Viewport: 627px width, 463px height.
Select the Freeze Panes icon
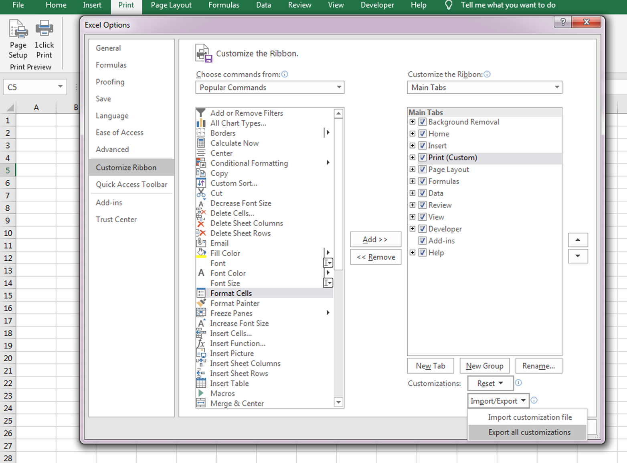tap(201, 313)
